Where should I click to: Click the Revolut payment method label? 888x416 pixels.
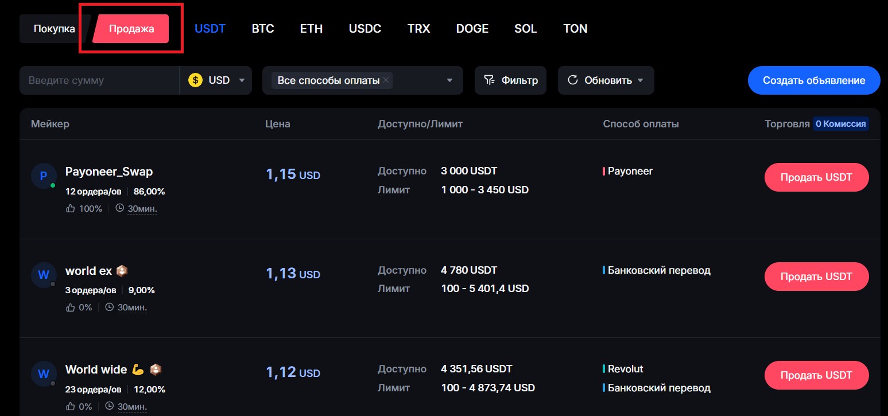click(626, 369)
